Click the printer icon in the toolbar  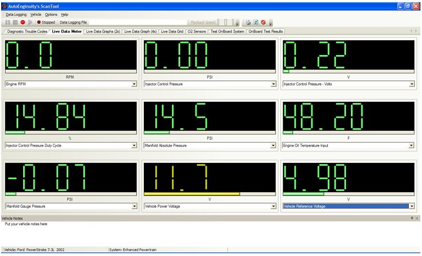(248, 23)
